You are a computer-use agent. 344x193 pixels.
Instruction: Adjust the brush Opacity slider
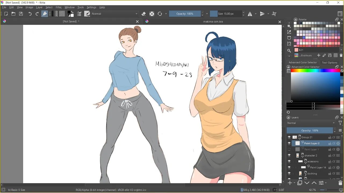pos(185,14)
